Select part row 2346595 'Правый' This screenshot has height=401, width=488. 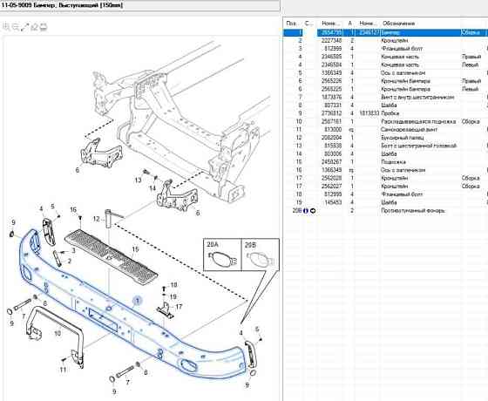pyautogui.click(x=385, y=57)
